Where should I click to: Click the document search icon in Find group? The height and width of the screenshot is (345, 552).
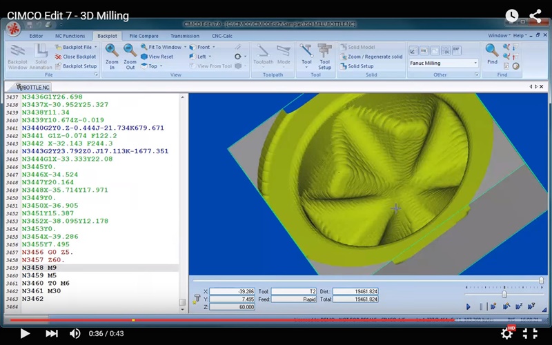click(506, 66)
